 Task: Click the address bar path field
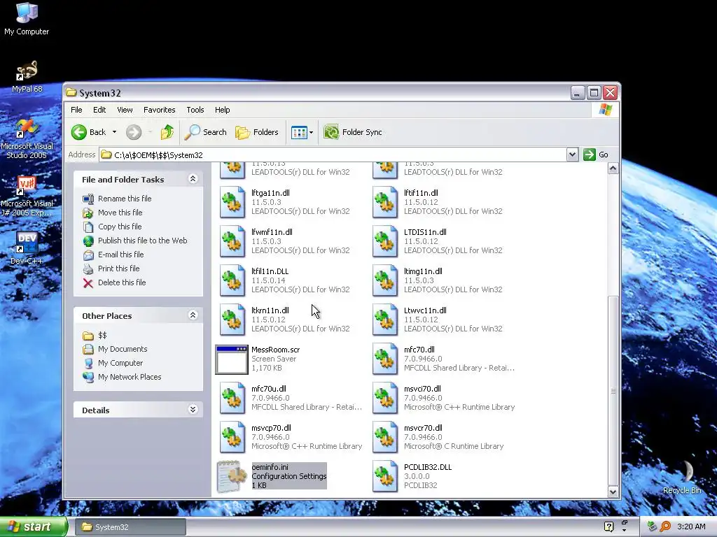pyautogui.click(x=333, y=155)
